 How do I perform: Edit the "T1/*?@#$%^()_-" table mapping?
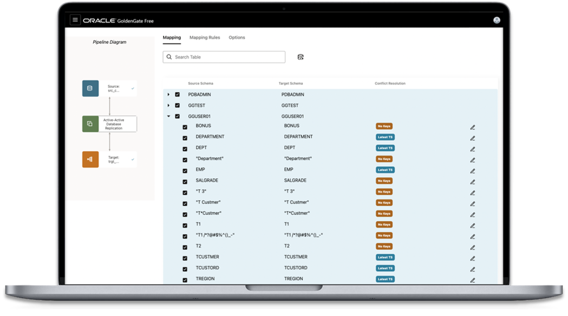[x=472, y=236]
